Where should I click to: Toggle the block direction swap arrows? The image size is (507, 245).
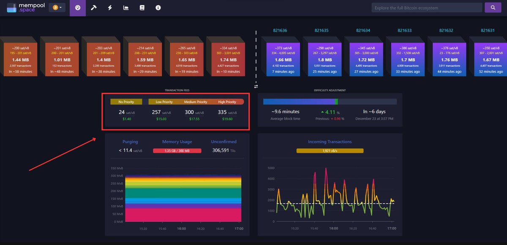point(256,86)
